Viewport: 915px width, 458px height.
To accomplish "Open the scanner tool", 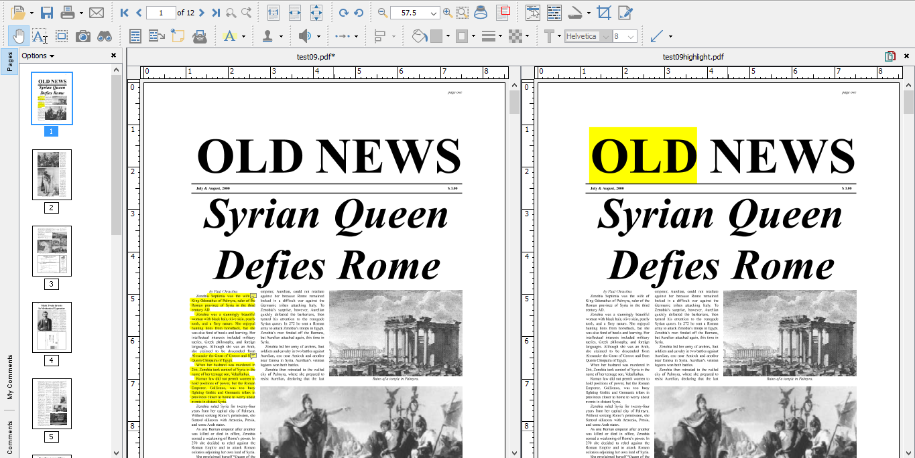I will [576, 13].
